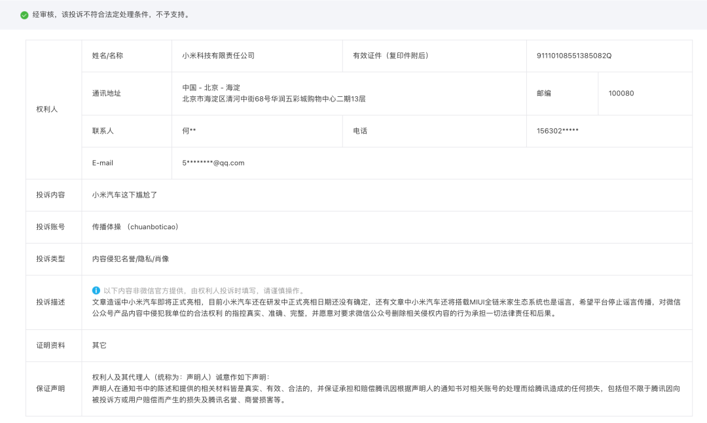Select the region text 中国 - 北京 - 海淀
Viewport: 707px width, 423px height.
(x=211, y=88)
